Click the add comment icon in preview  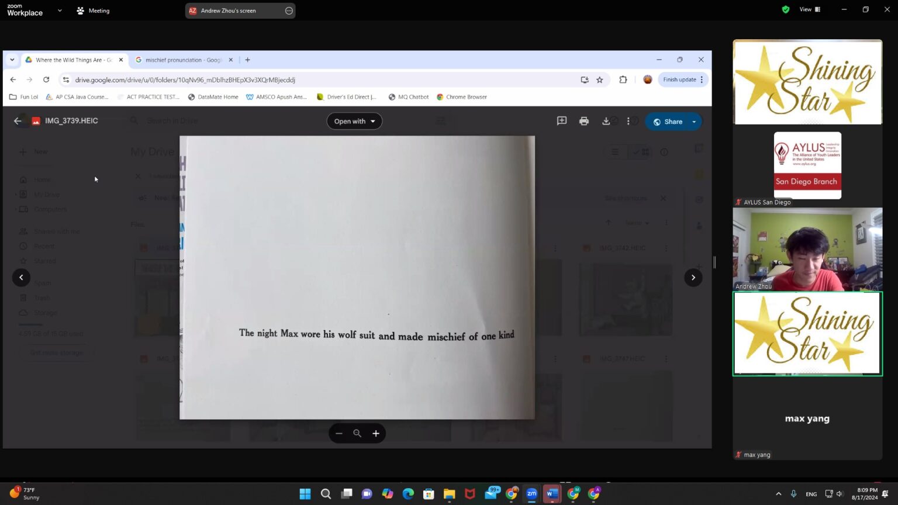tap(562, 121)
